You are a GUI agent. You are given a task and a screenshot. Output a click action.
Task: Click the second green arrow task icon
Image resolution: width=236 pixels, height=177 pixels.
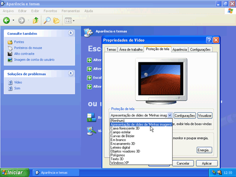coord(89,69)
